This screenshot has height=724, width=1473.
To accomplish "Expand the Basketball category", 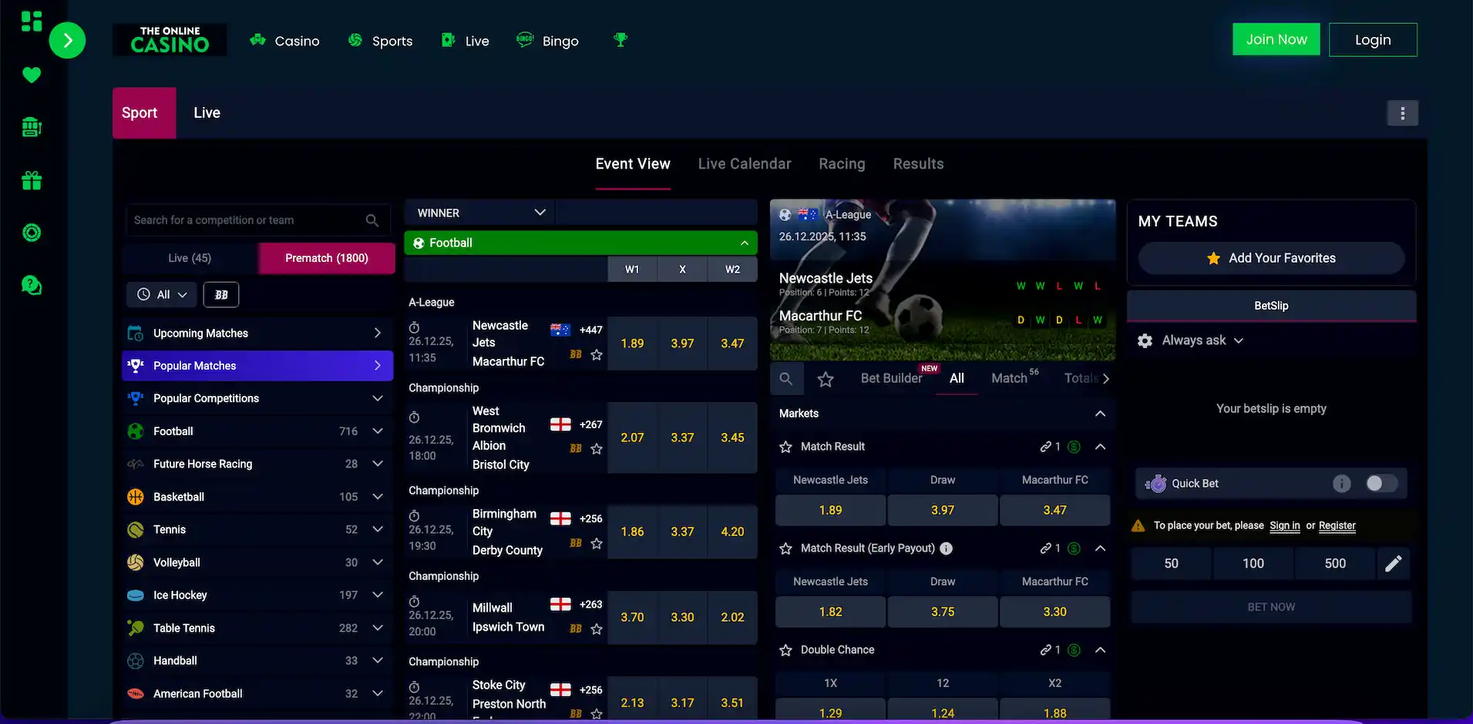I will click(x=378, y=497).
